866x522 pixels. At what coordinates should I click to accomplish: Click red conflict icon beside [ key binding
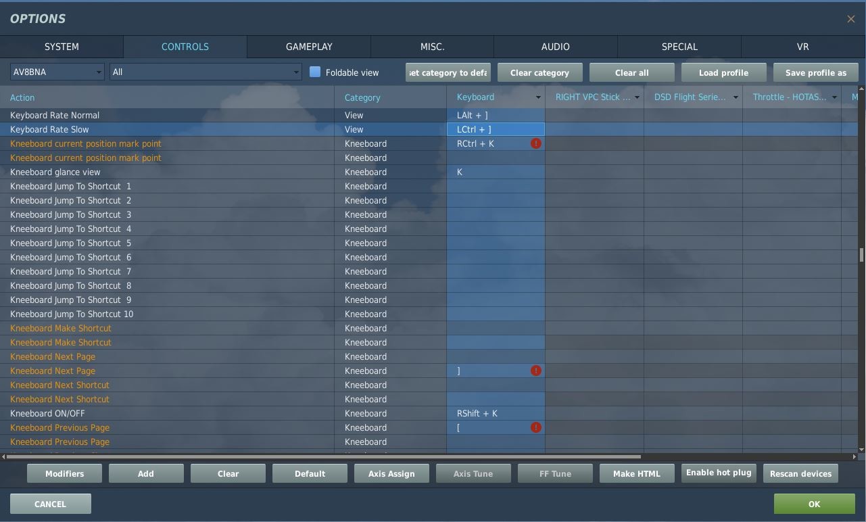click(536, 427)
